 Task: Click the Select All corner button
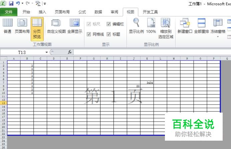(x=4, y=58)
